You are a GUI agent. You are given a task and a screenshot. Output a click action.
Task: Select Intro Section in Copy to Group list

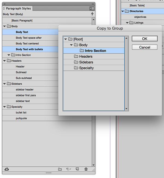pos(94,51)
